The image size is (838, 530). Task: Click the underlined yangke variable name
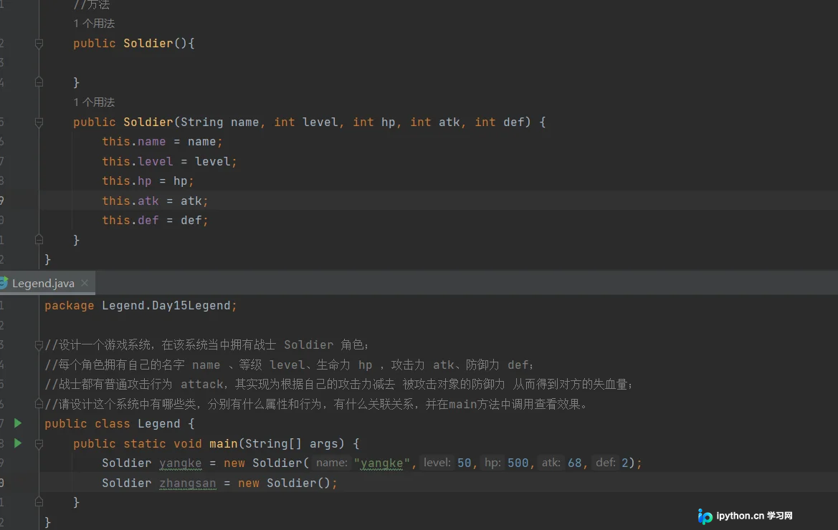coord(181,463)
